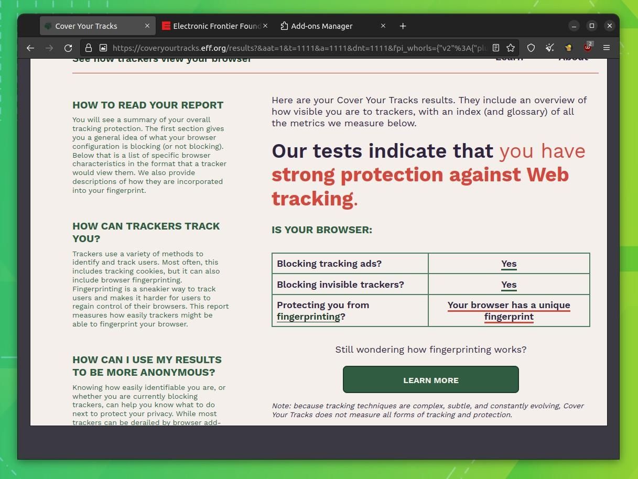Open a new tab with the plus button

403,26
